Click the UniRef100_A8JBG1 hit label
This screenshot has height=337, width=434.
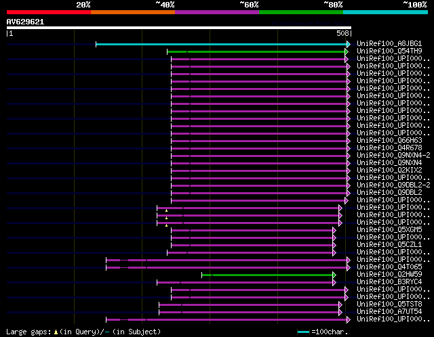point(389,43)
